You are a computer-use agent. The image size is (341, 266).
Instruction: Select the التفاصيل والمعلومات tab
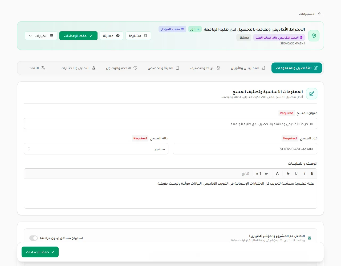[297, 68]
